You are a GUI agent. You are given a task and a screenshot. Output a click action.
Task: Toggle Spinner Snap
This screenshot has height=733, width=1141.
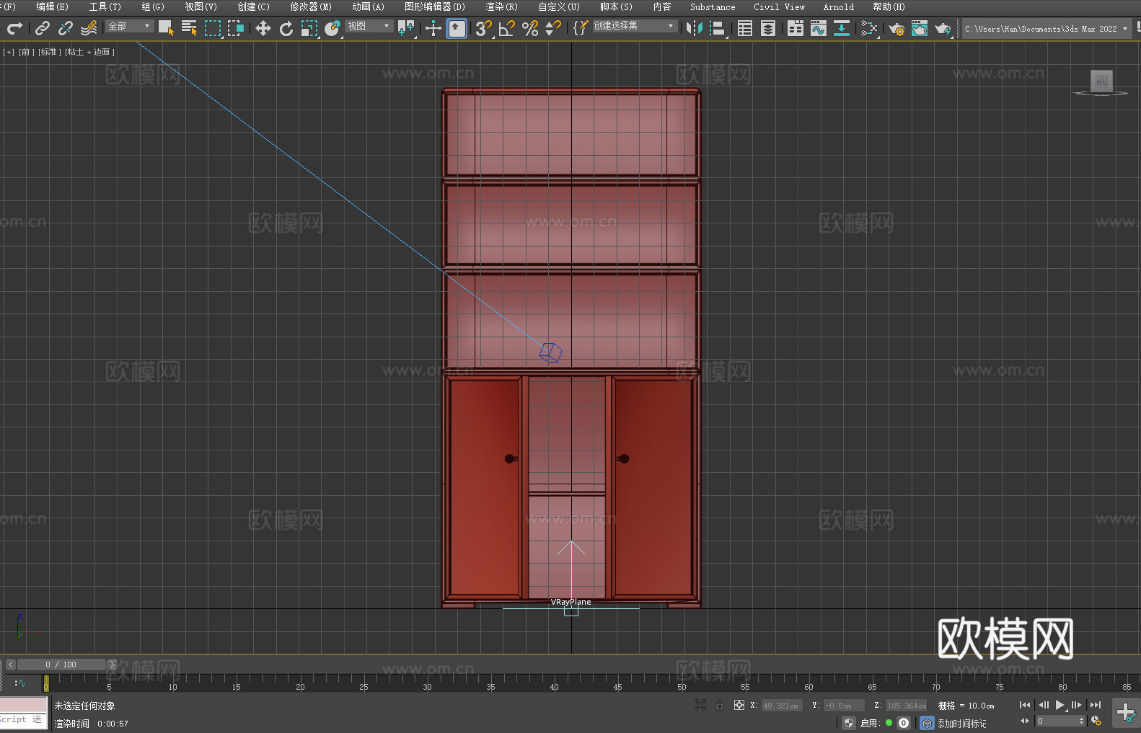click(x=553, y=28)
